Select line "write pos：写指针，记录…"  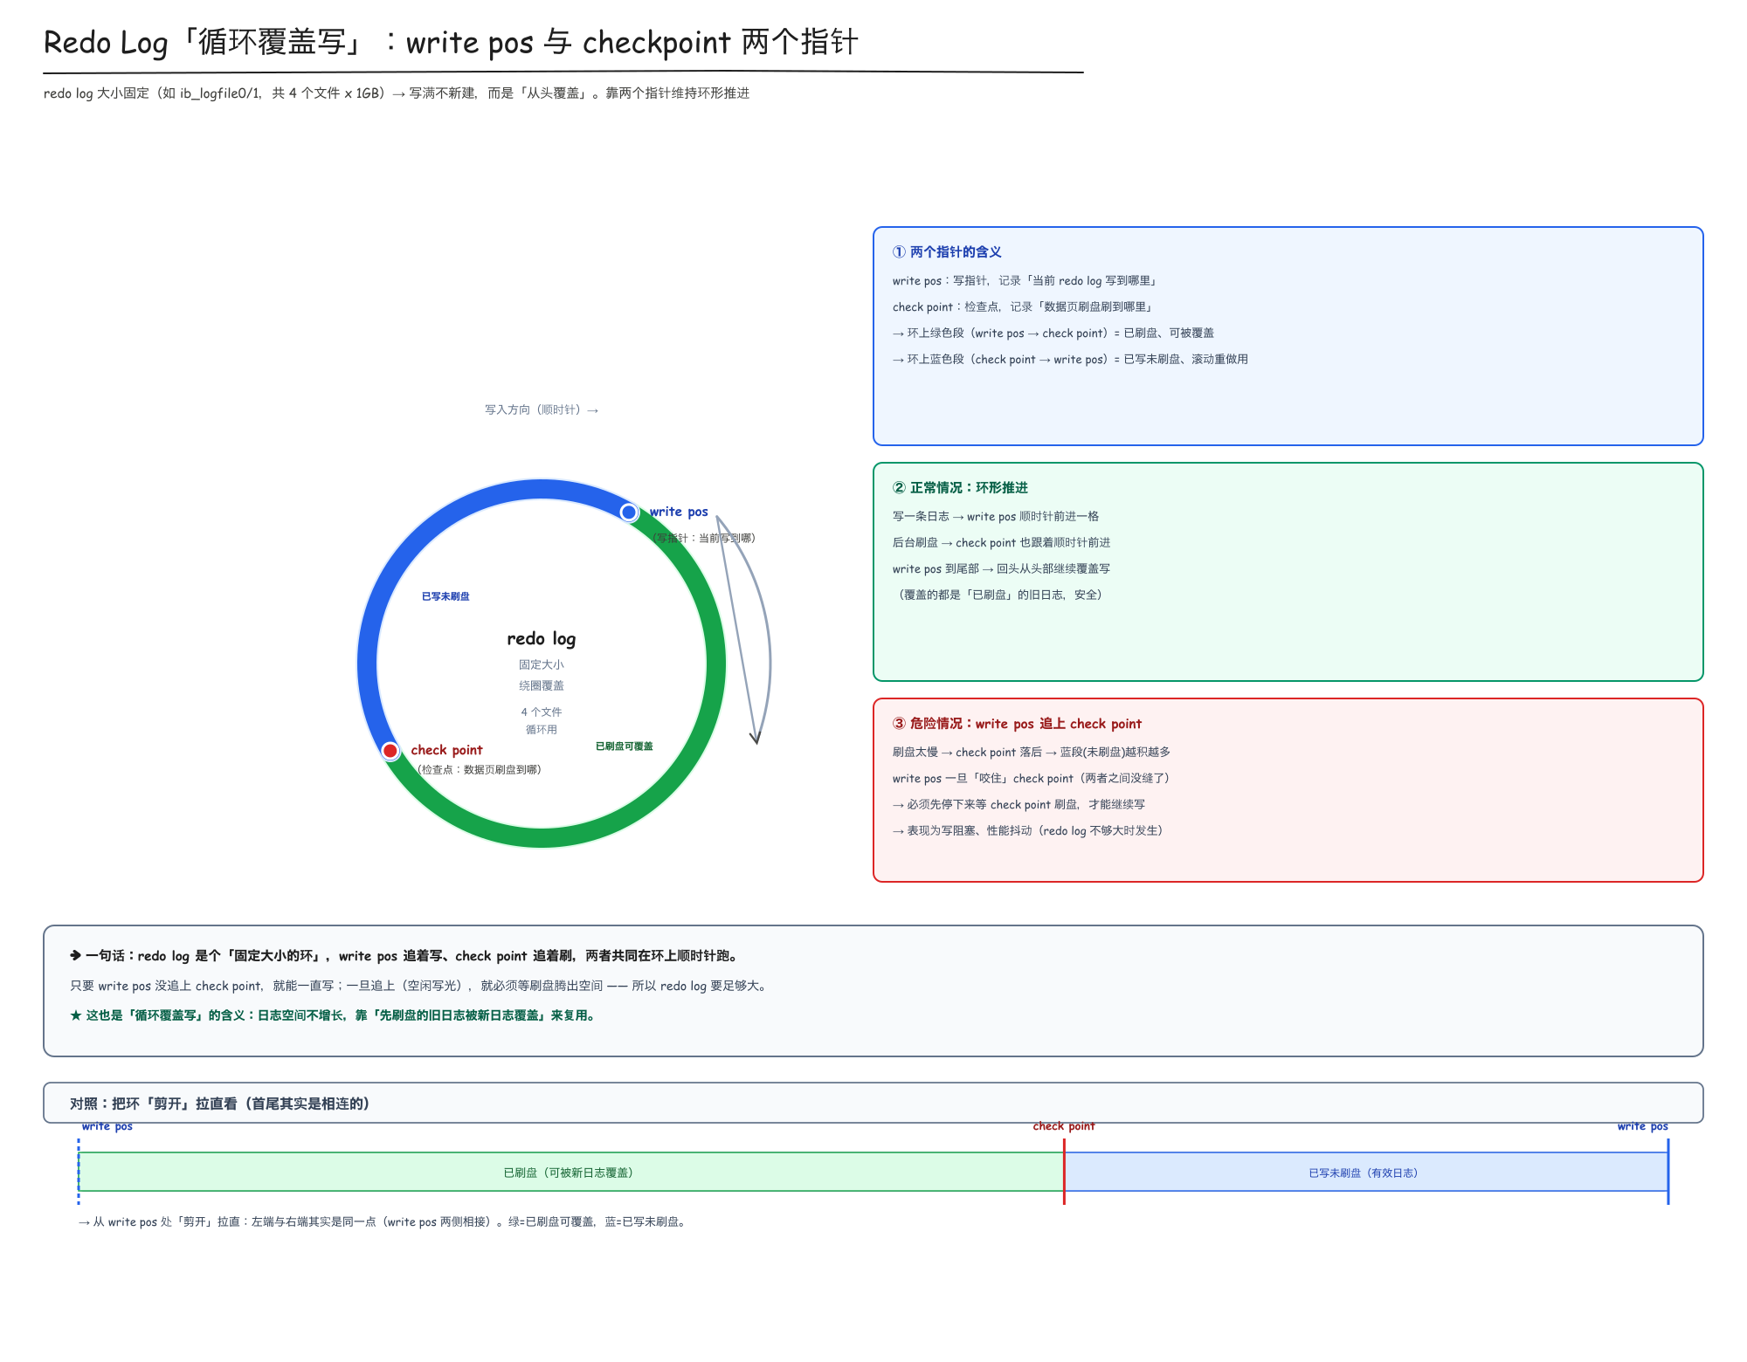[x=1025, y=280]
